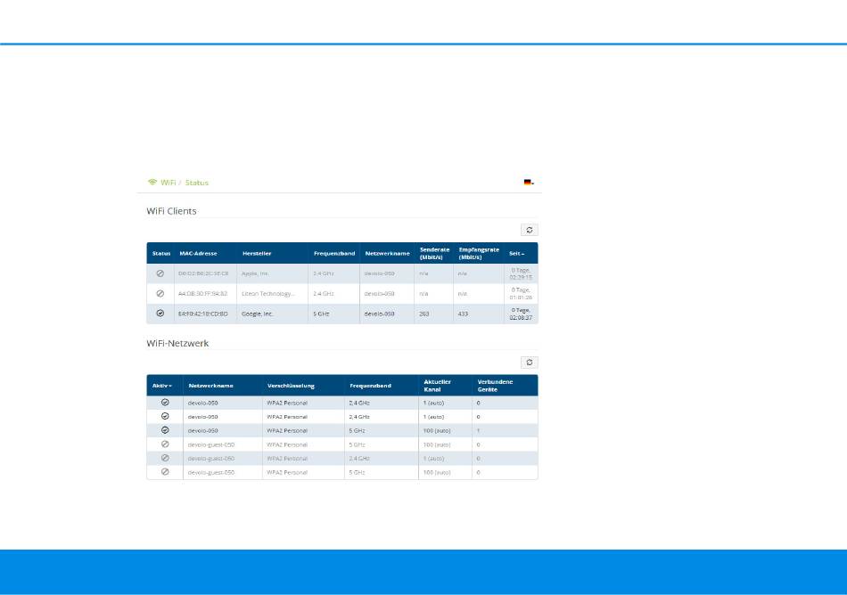
Task: Click the Liteon Technology client disconnected icon
Action: tap(160, 293)
